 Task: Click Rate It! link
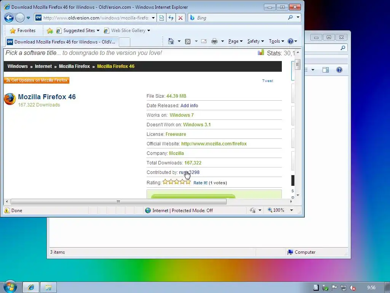pos(200,183)
